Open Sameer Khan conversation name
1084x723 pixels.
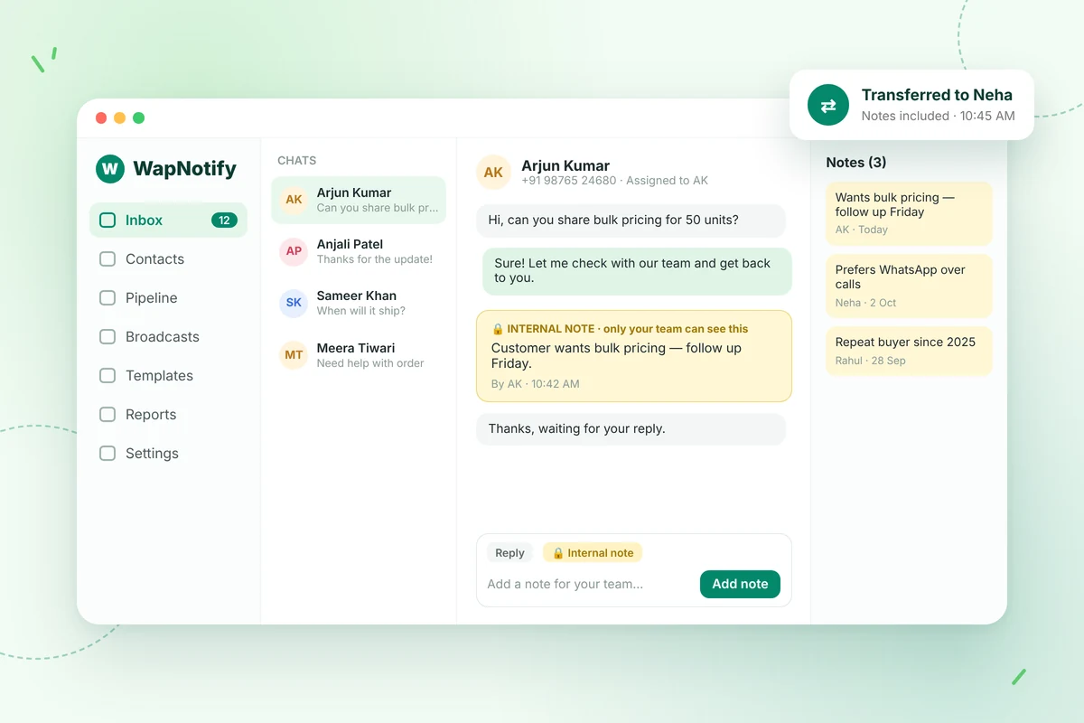357,296
